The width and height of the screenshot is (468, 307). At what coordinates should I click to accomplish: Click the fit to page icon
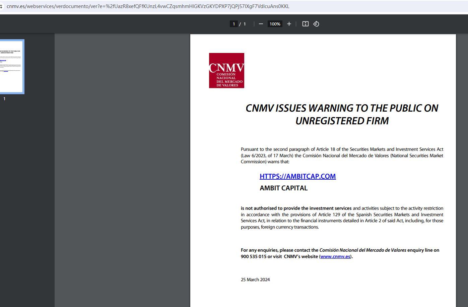[x=305, y=24]
